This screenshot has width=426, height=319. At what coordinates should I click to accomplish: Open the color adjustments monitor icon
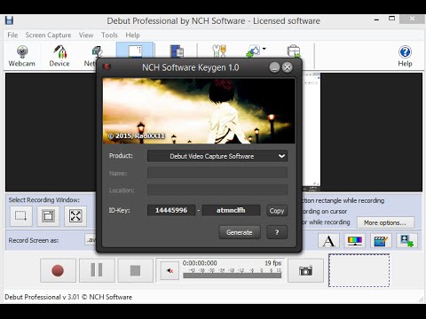354,241
